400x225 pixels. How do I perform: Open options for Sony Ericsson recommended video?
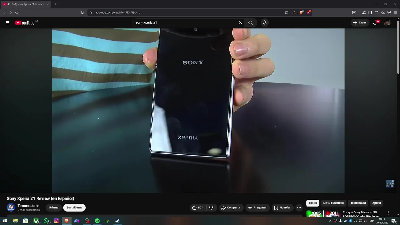click(388, 213)
